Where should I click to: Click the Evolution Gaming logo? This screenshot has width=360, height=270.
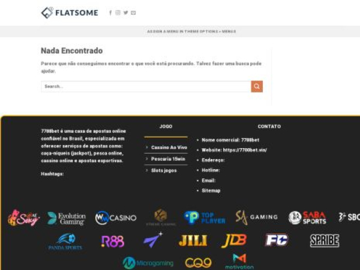coord(66,218)
